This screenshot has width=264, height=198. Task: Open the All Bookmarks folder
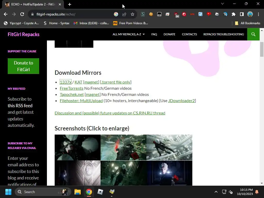click(247, 23)
